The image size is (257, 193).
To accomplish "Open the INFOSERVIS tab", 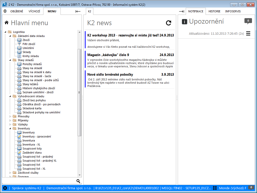I will [233, 11].
